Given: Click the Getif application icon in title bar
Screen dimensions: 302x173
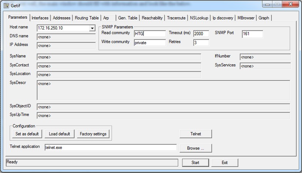Looking at the screenshot, I should pos(6,5).
